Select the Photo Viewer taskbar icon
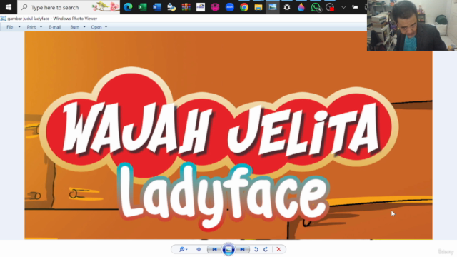 tap(273, 7)
